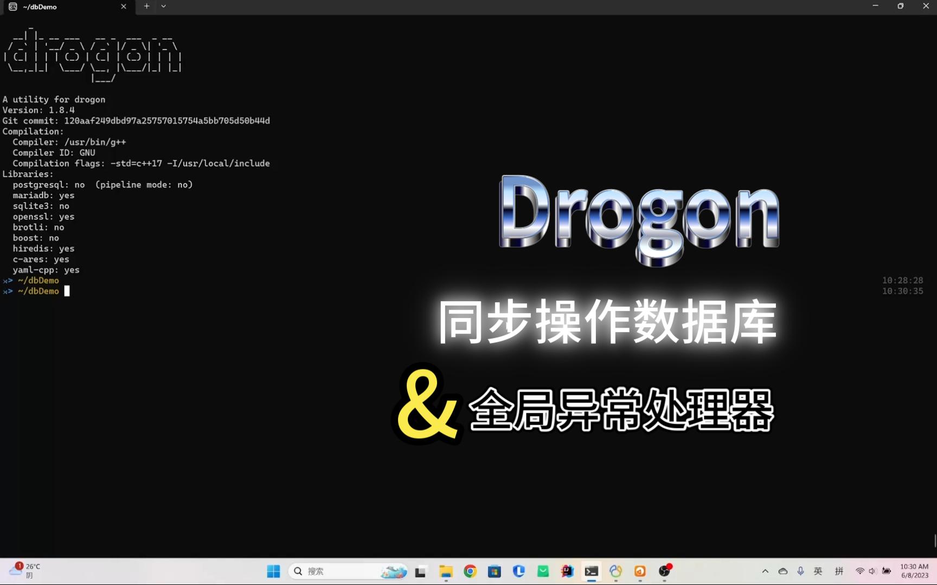The height and width of the screenshot is (585, 937).
Task: Open Wi-Fi network settings tray icon
Action: coord(859,571)
